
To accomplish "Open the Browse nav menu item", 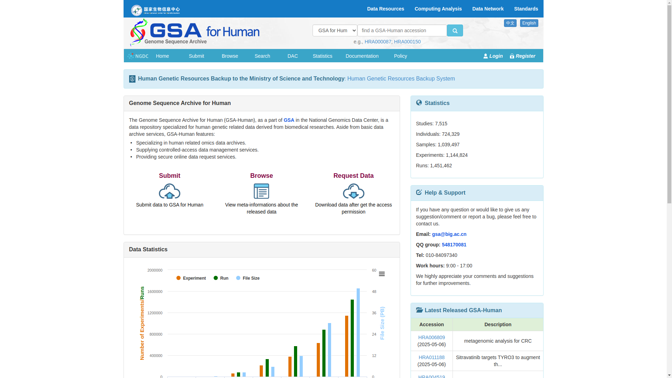I will pos(230,56).
